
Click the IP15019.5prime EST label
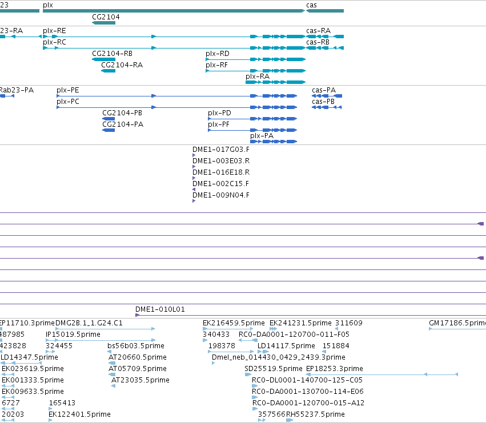(x=73, y=335)
